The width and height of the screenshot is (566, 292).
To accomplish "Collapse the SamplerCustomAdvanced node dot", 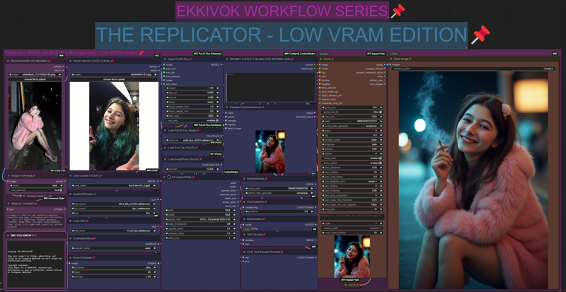I will [226, 107].
